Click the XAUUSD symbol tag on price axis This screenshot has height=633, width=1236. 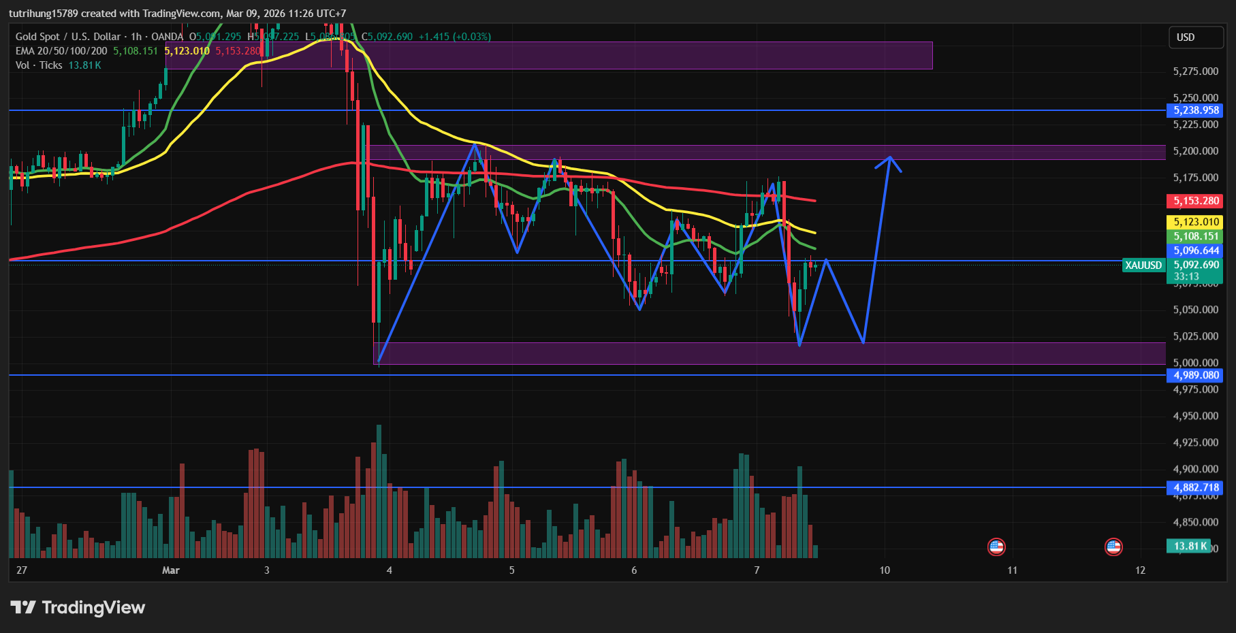1143,265
